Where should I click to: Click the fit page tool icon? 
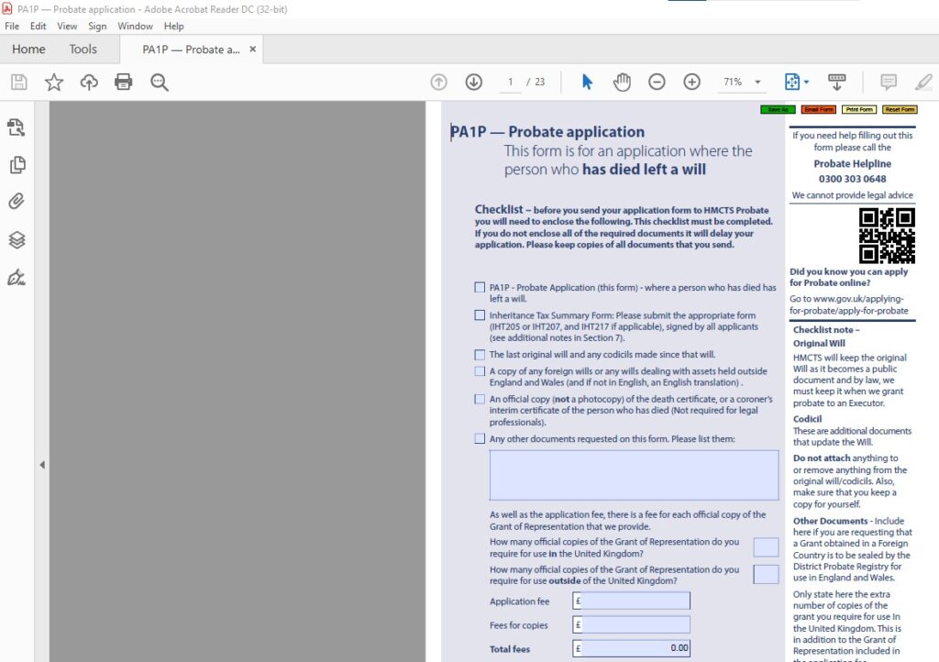pos(791,82)
